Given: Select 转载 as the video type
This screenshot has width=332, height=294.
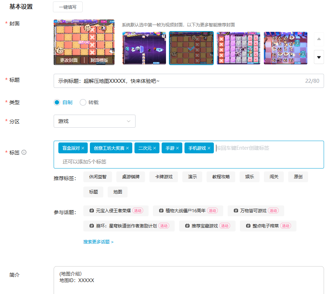Looking at the screenshot, I should coord(89,102).
